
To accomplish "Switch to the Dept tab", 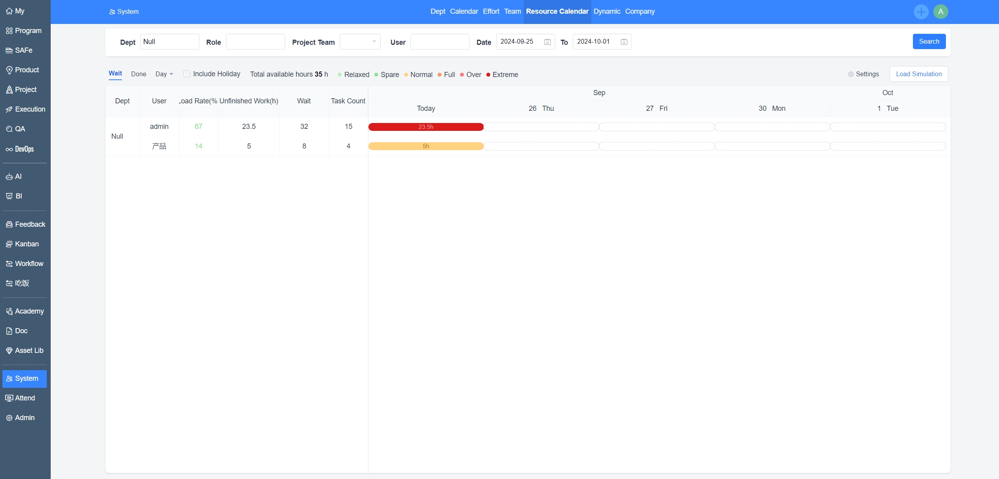I will click(x=438, y=11).
